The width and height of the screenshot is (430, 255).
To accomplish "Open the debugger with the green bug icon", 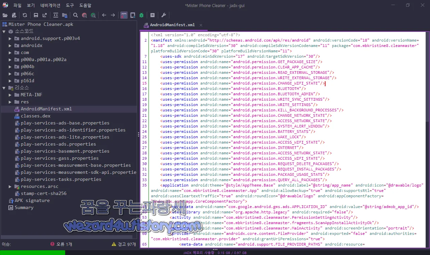I will pyautogui.click(x=141, y=15).
